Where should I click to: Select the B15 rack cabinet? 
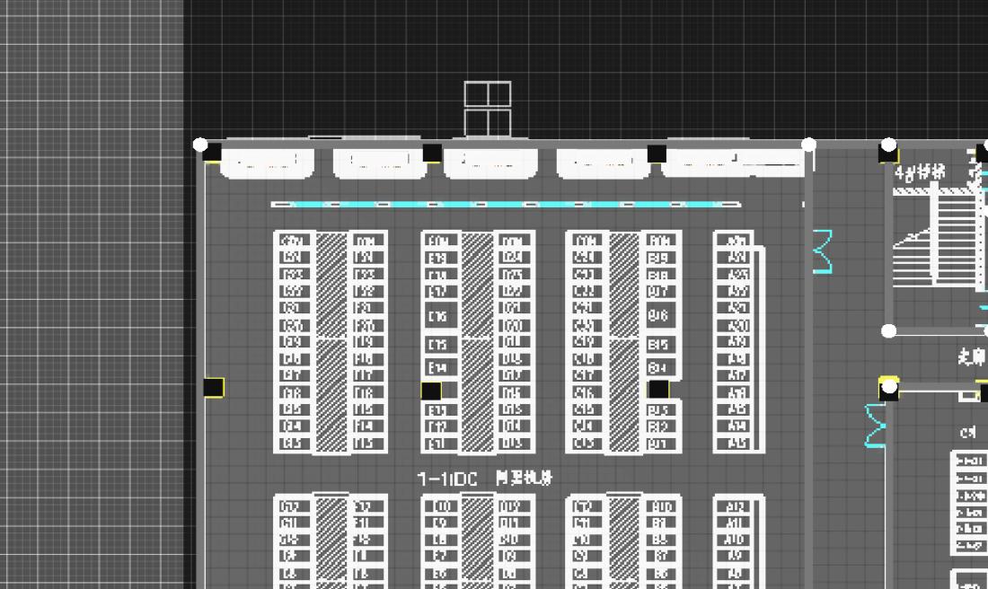pos(658,345)
